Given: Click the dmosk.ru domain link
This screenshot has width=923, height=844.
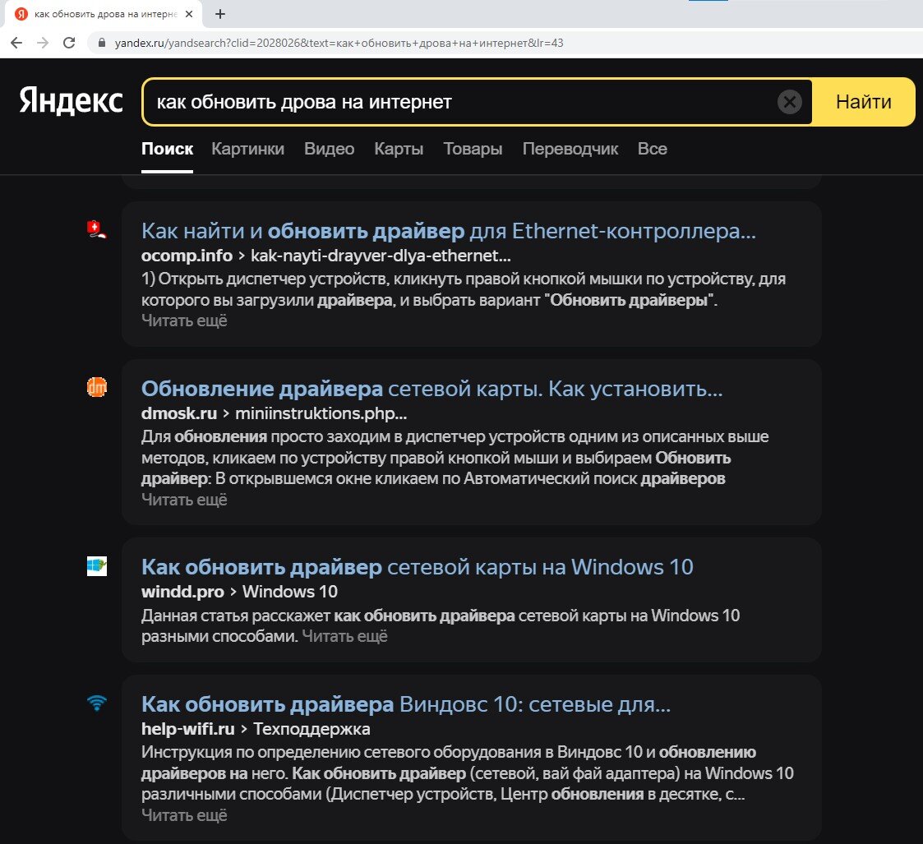Looking at the screenshot, I should click(x=179, y=413).
